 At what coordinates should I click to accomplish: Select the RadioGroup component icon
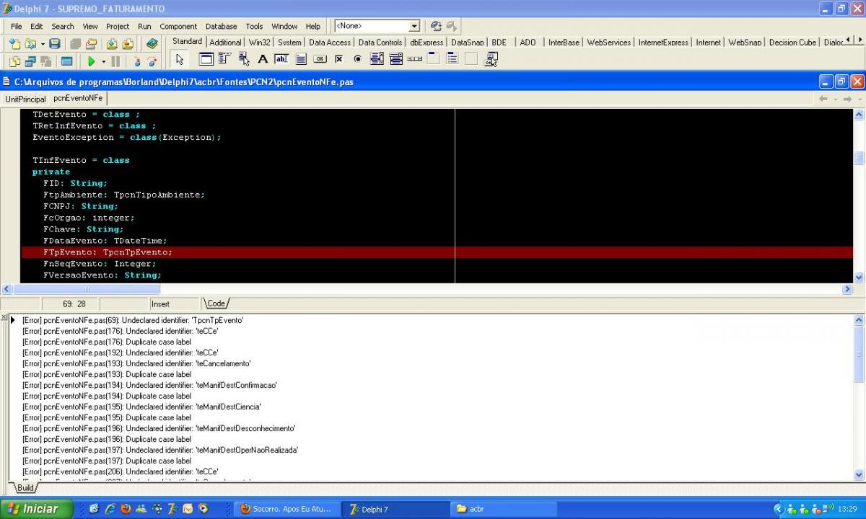pyautogui.click(x=452, y=60)
